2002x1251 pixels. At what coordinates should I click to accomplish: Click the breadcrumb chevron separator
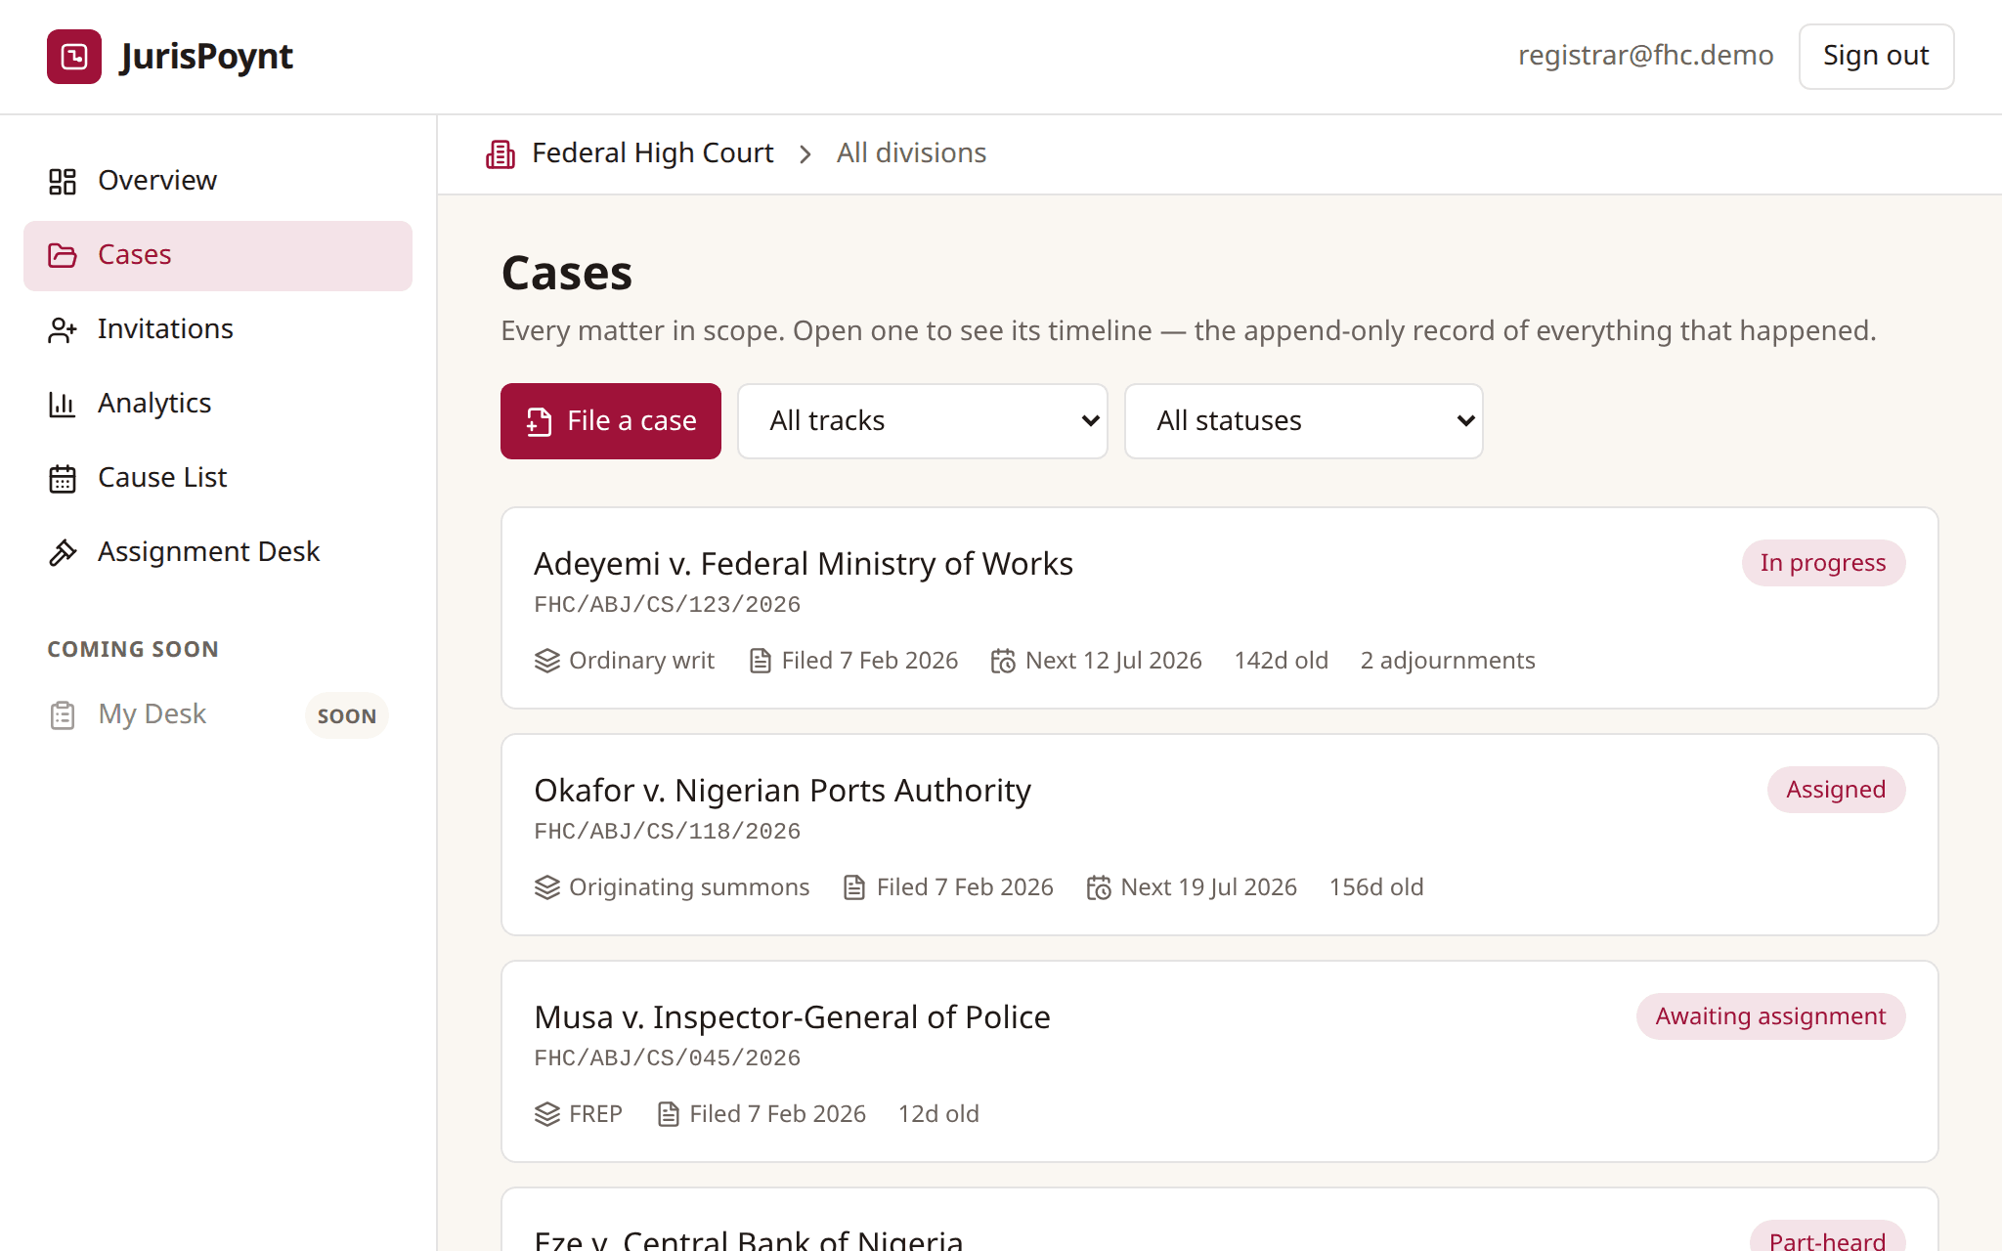tap(805, 154)
